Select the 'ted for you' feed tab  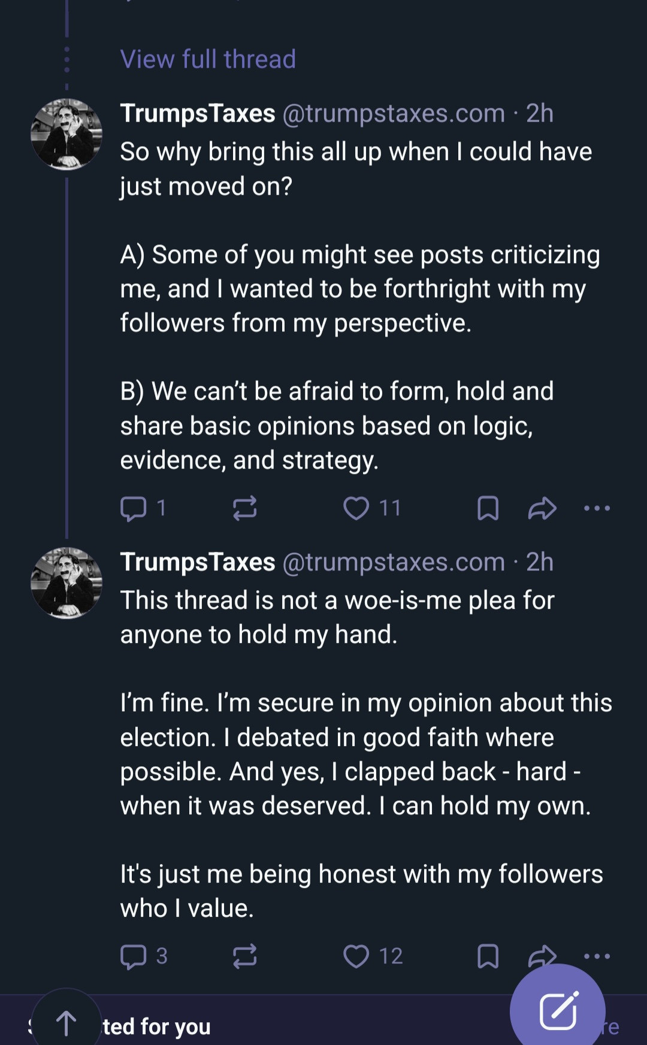click(157, 1026)
